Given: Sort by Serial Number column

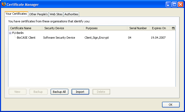Looking at the screenshot, I should (x=138, y=28).
